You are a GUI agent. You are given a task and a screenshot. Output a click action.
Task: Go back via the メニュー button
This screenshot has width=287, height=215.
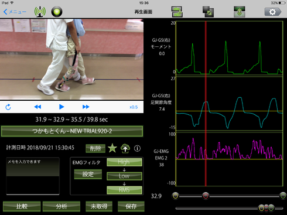coord(15,12)
